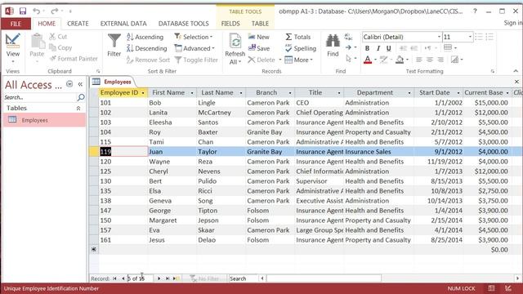Create a New record

[259, 37]
